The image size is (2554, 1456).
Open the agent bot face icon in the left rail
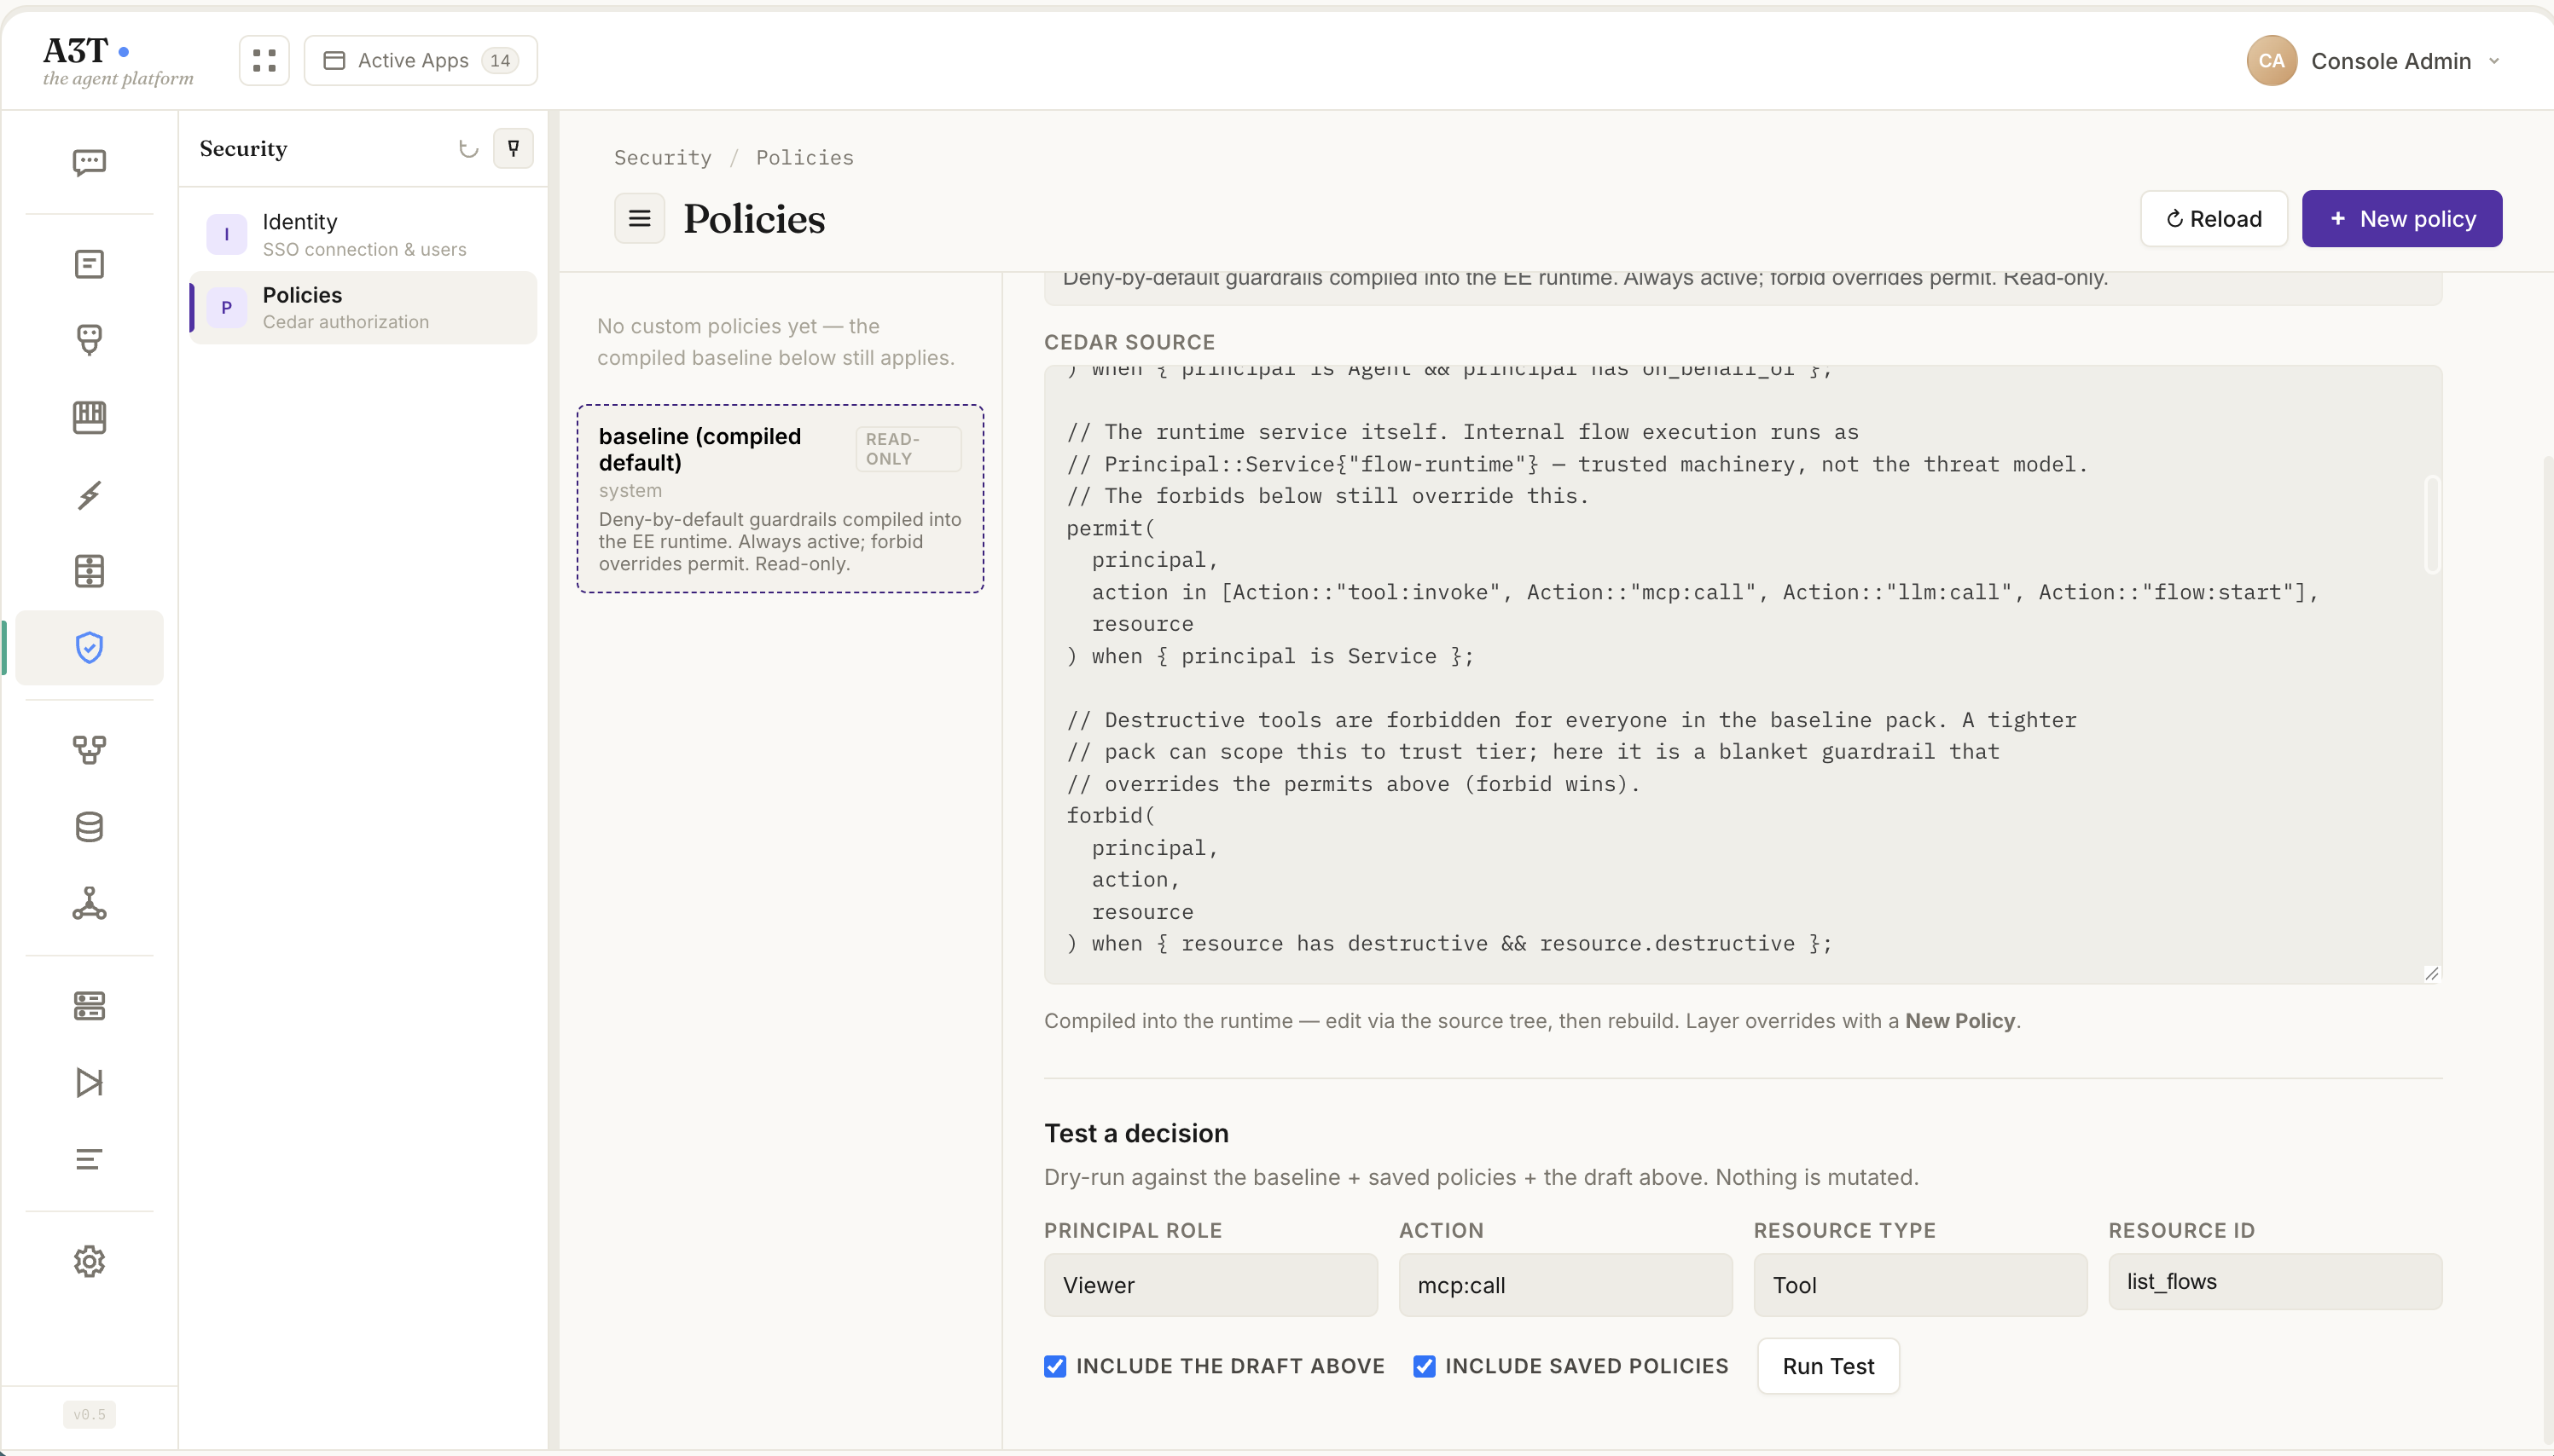click(89, 340)
